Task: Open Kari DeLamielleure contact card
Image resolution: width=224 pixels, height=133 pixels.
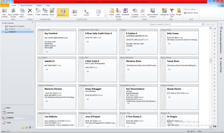Action: click(138, 97)
